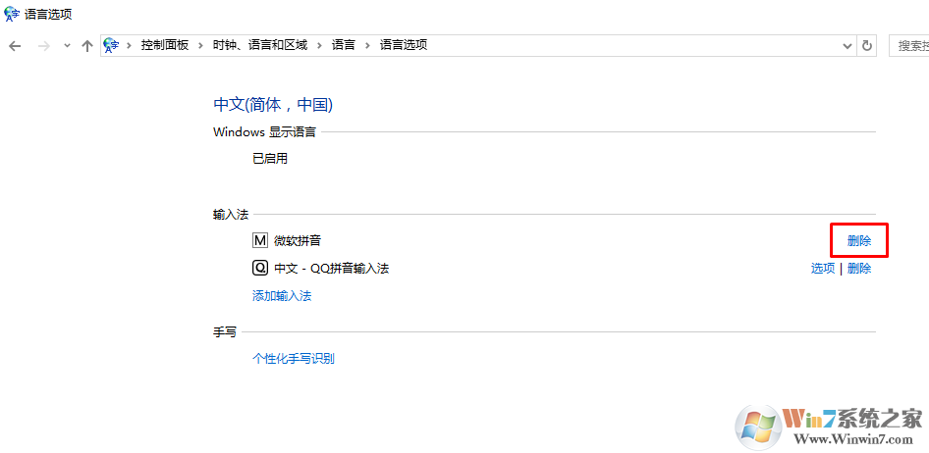Go up one level with the Up arrow
Image resolution: width=929 pixels, height=453 pixels.
[x=87, y=45]
